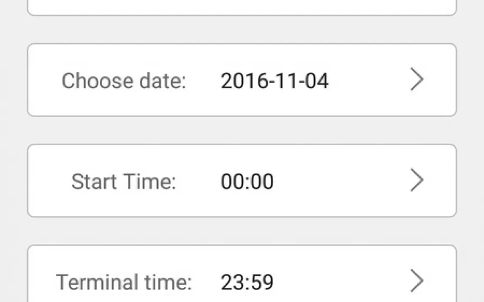Click blank space between 2016-11-04 and arrow
484x302 pixels.
367,80
